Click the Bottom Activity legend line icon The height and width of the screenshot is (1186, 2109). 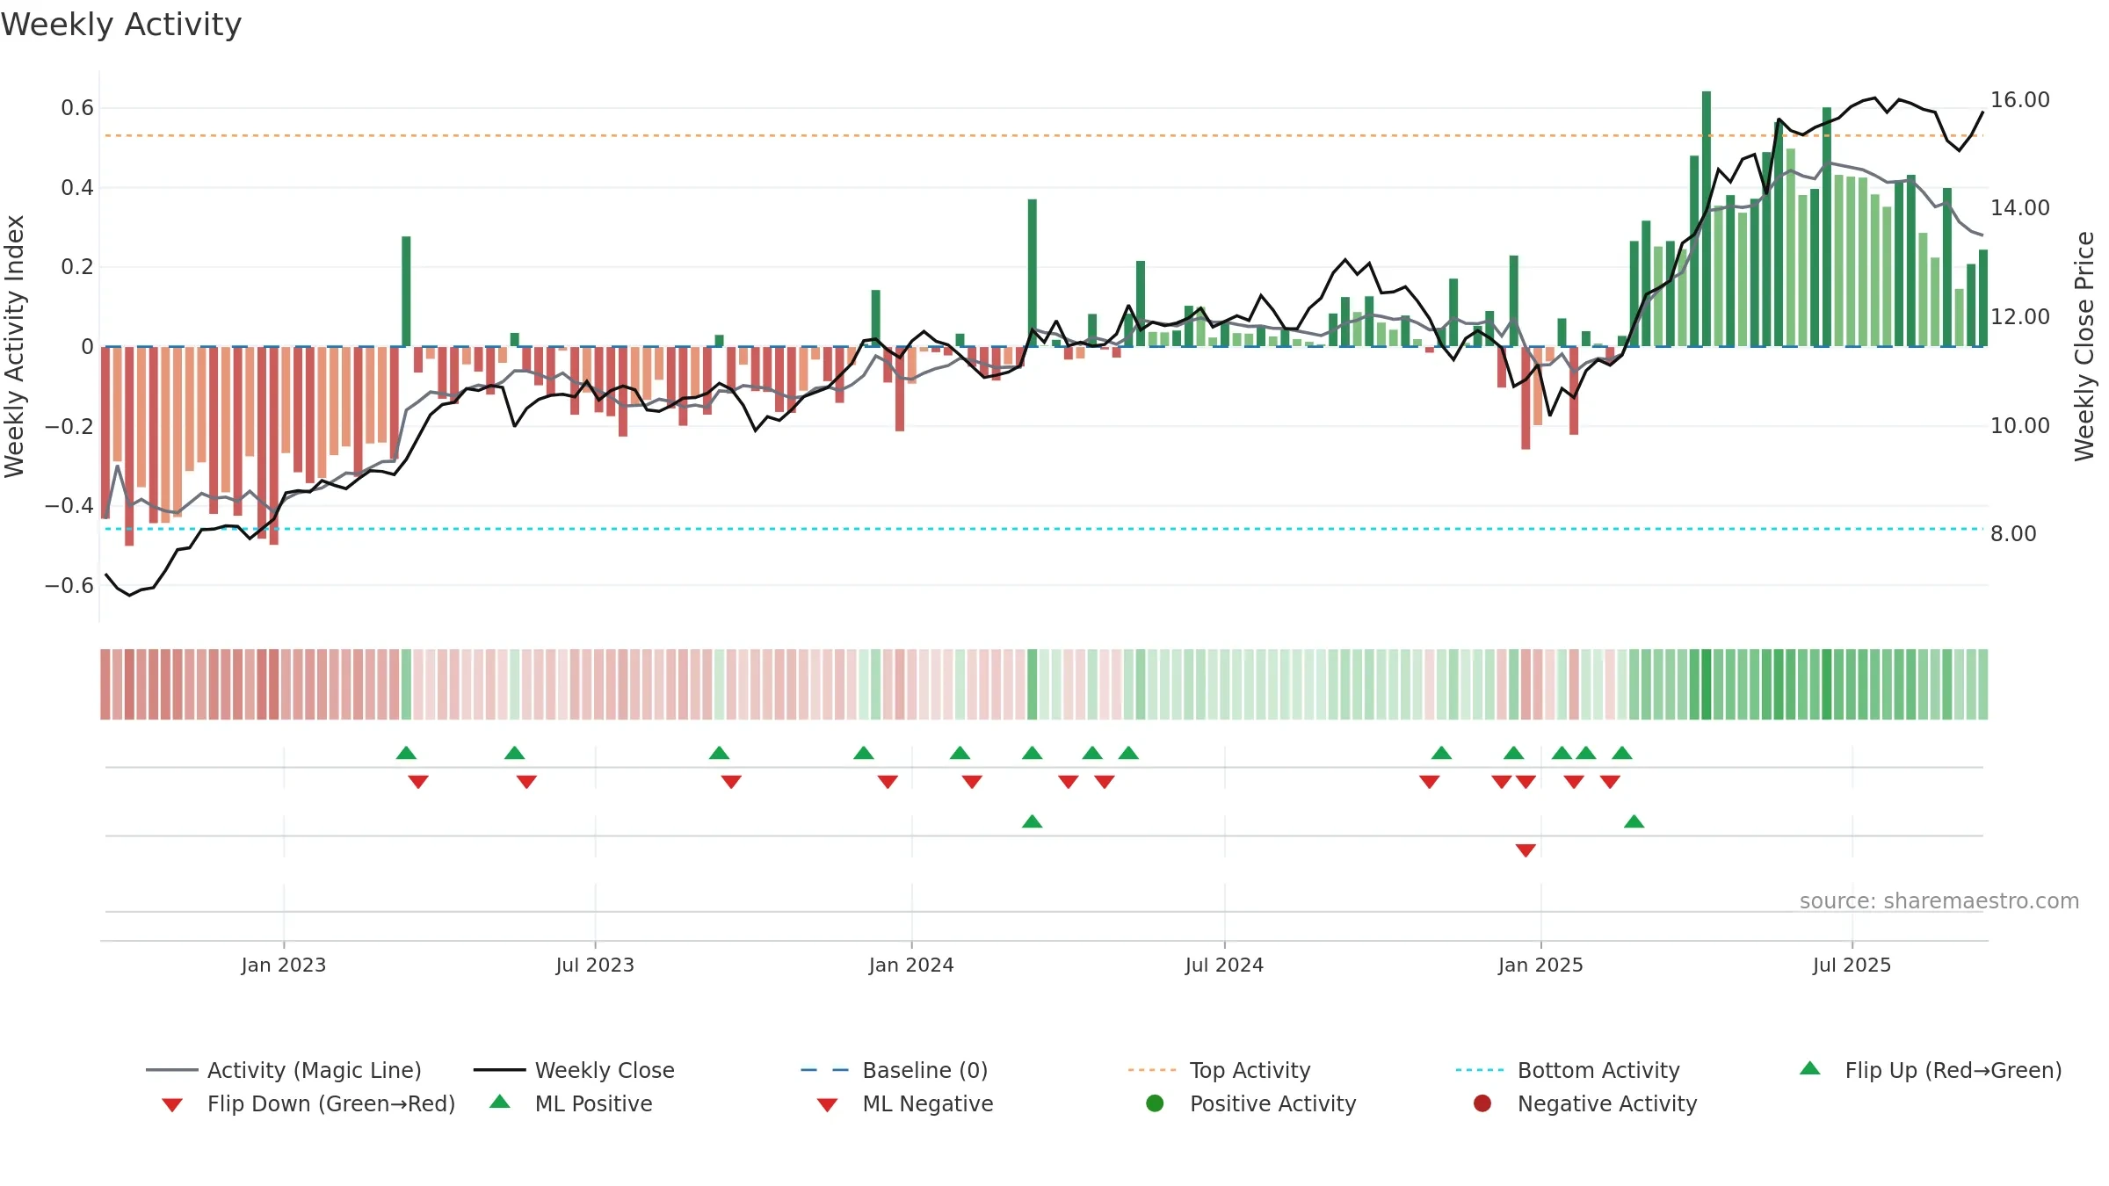click(1480, 1070)
